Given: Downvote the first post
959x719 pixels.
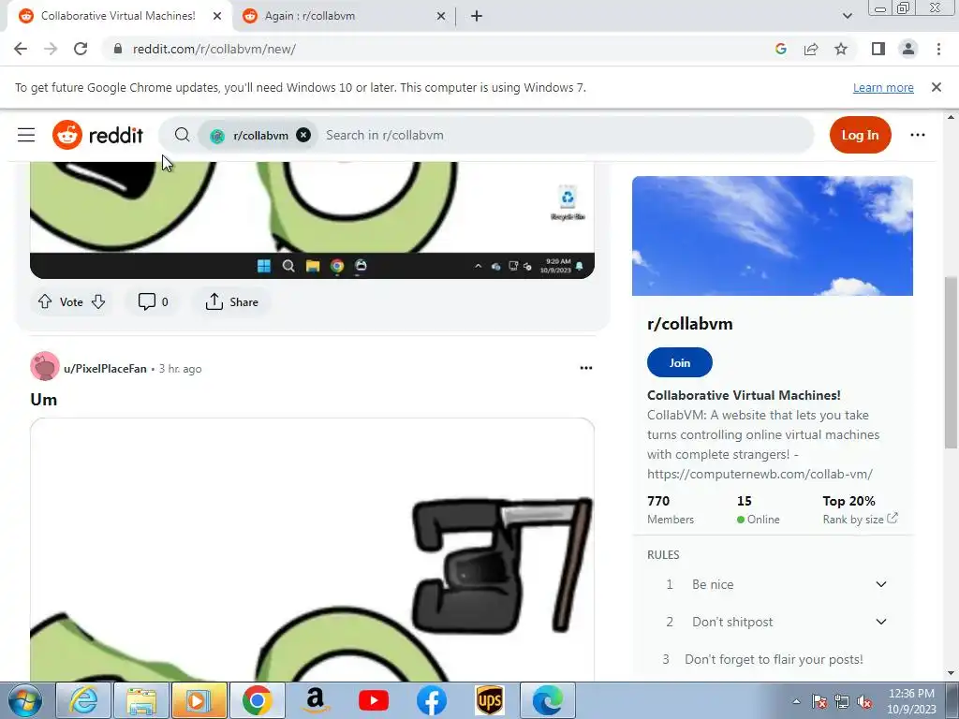Looking at the screenshot, I should [x=98, y=301].
